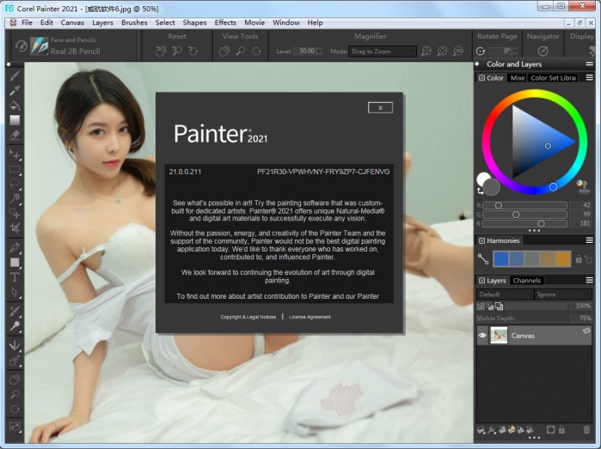
Task: Toggle the lock layer icon
Action: (x=561, y=430)
